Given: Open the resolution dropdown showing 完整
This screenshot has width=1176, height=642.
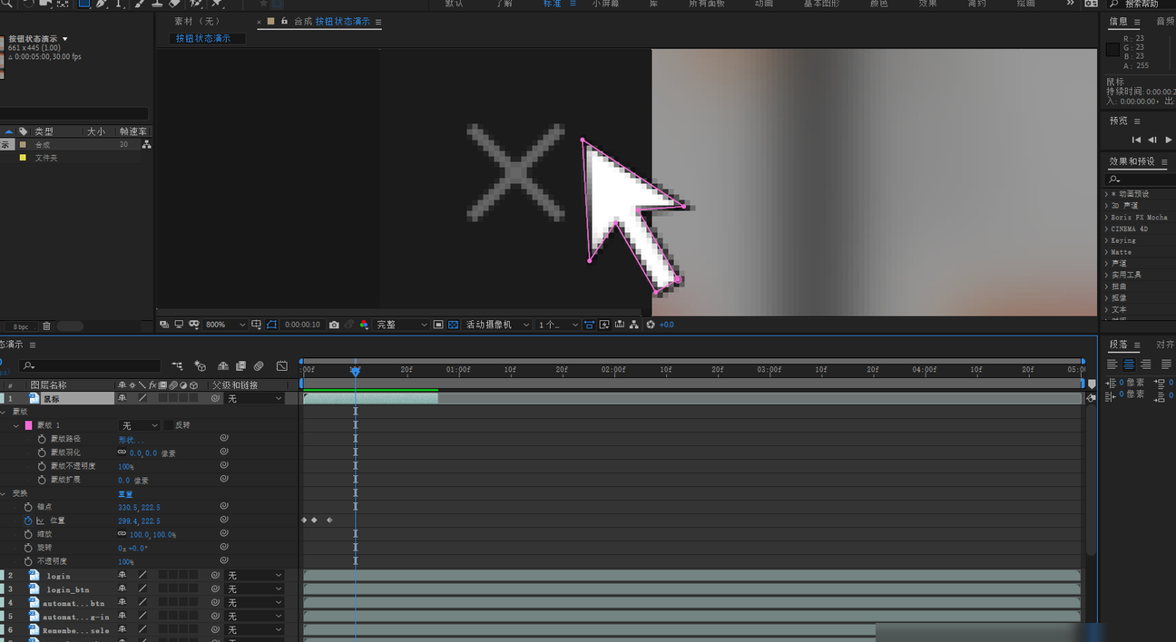Looking at the screenshot, I should click(x=402, y=325).
